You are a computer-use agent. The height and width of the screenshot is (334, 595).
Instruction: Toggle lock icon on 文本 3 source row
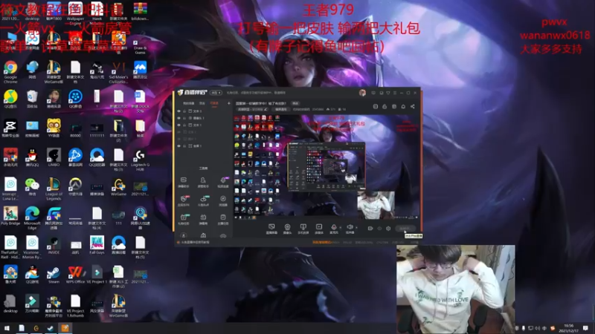tap(184, 111)
